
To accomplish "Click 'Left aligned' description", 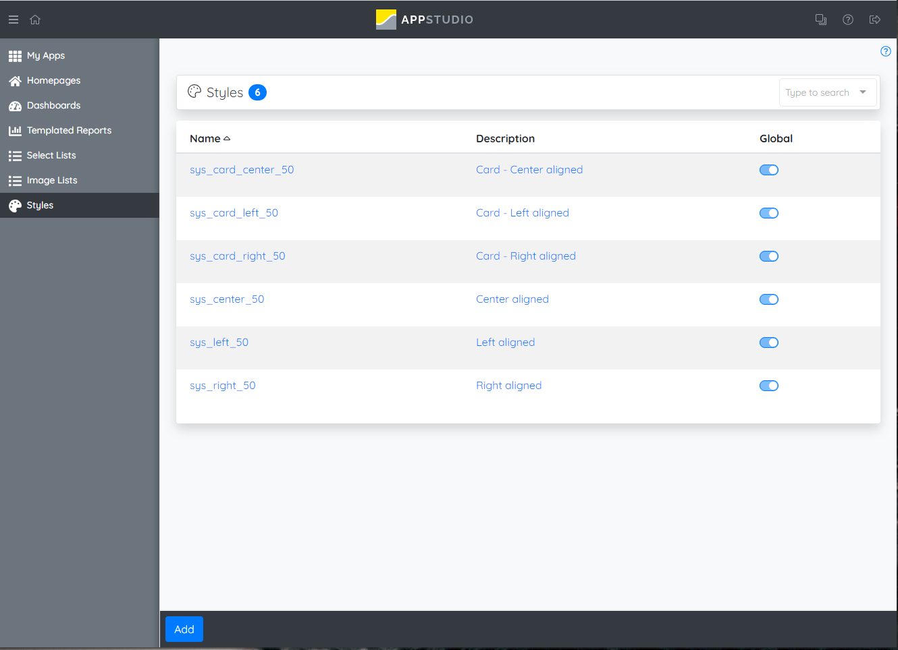I will click(506, 343).
